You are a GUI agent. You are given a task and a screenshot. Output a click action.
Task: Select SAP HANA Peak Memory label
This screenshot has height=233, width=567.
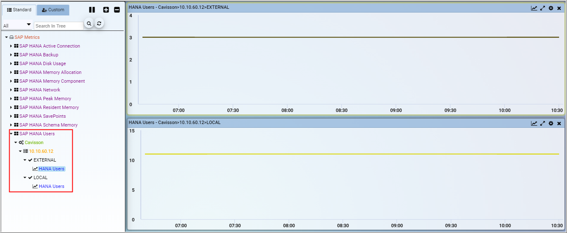[45, 99]
